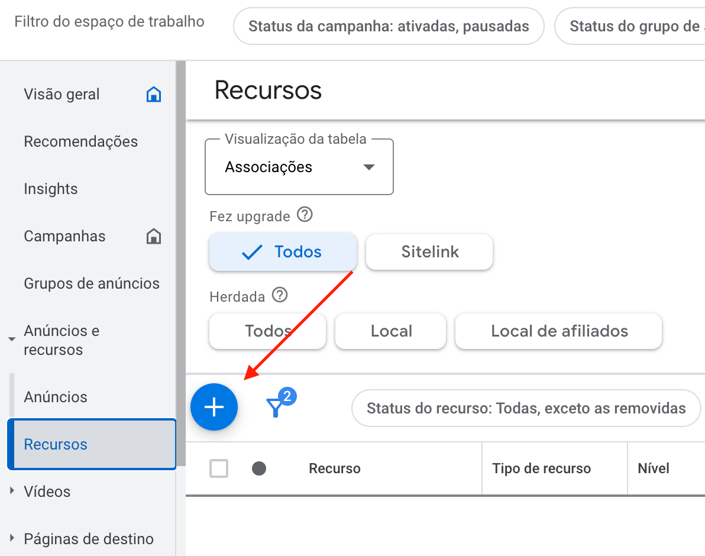Click the gray status dot column header
Viewport: 705px width, 556px height.
tap(259, 468)
